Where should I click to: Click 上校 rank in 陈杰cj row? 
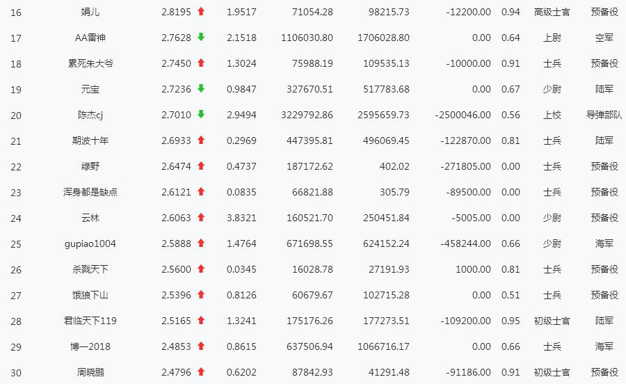(552, 115)
